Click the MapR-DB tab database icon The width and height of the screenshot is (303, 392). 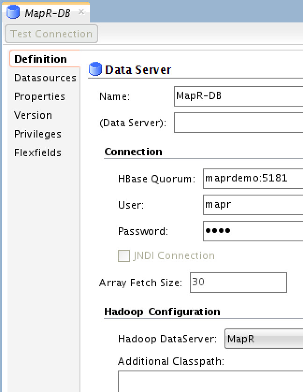point(13,12)
